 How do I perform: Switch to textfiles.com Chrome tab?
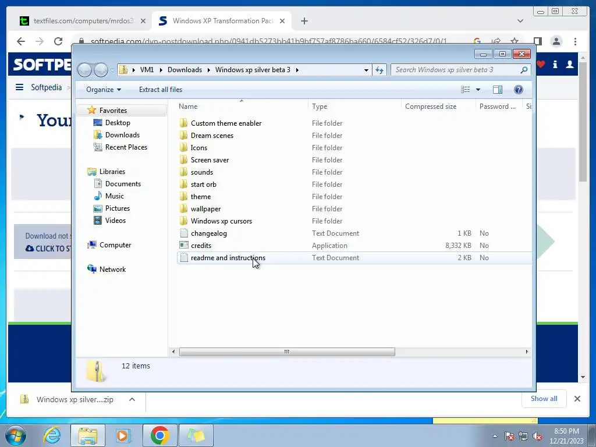83,21
